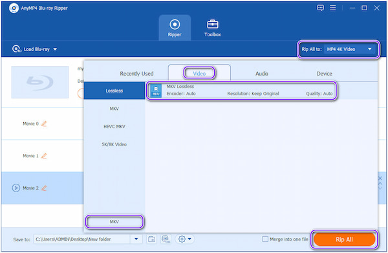Switch to the Device format tab
Viewport: 388px width, 253px height.
[324, 74]
